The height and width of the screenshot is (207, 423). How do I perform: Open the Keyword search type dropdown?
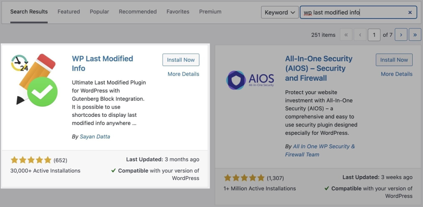point(280,12)
